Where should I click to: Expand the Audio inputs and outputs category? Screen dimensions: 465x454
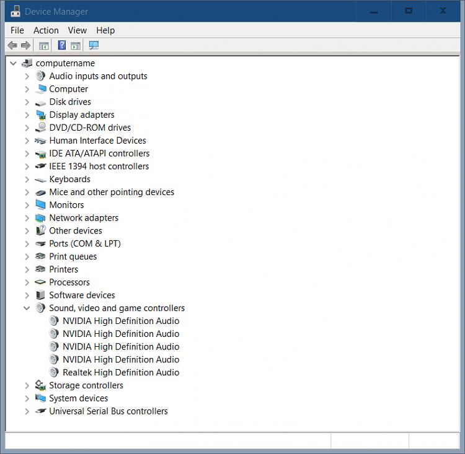(27, 76)
